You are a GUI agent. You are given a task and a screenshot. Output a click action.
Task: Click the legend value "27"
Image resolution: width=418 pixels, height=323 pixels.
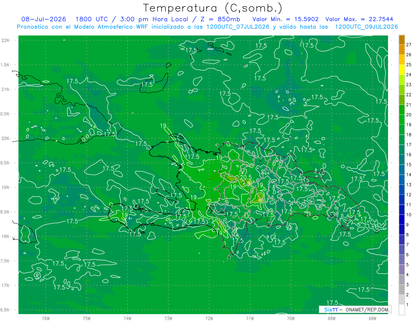(x=409, y=45)
